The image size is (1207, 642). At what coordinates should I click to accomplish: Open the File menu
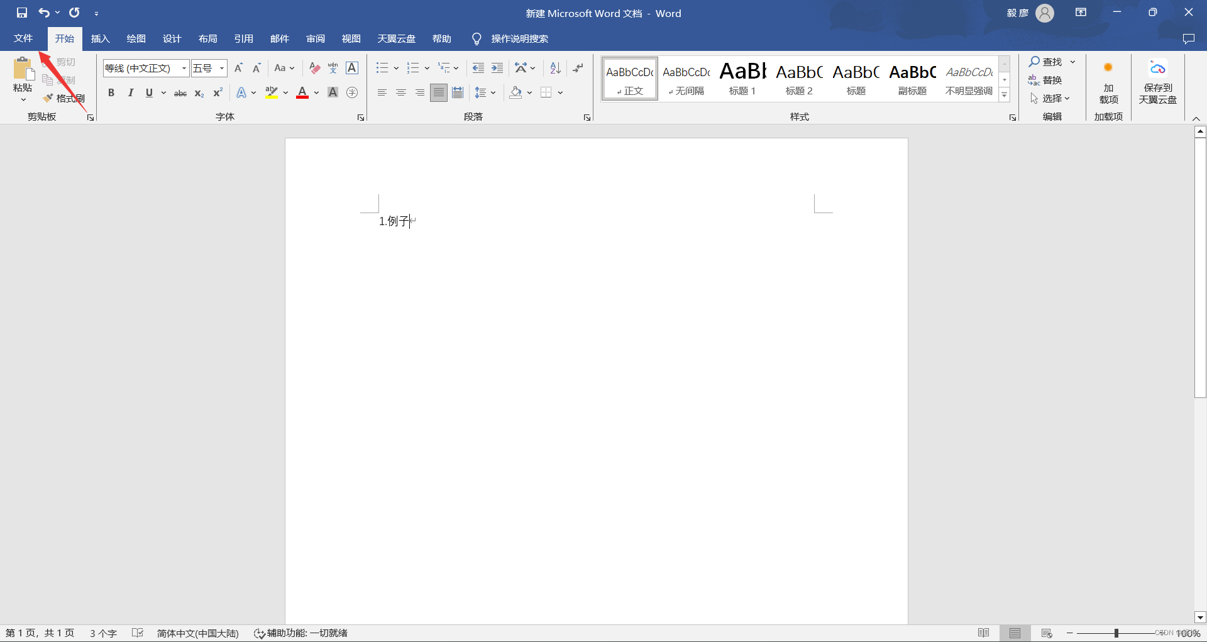(23, 38)
